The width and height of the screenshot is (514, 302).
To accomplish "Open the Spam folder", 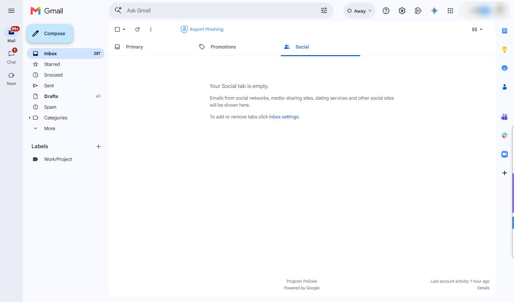I will (66, 107).
